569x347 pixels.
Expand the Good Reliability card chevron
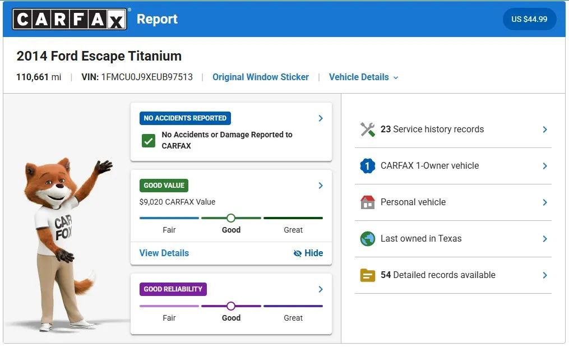click(x=320, y=289)
